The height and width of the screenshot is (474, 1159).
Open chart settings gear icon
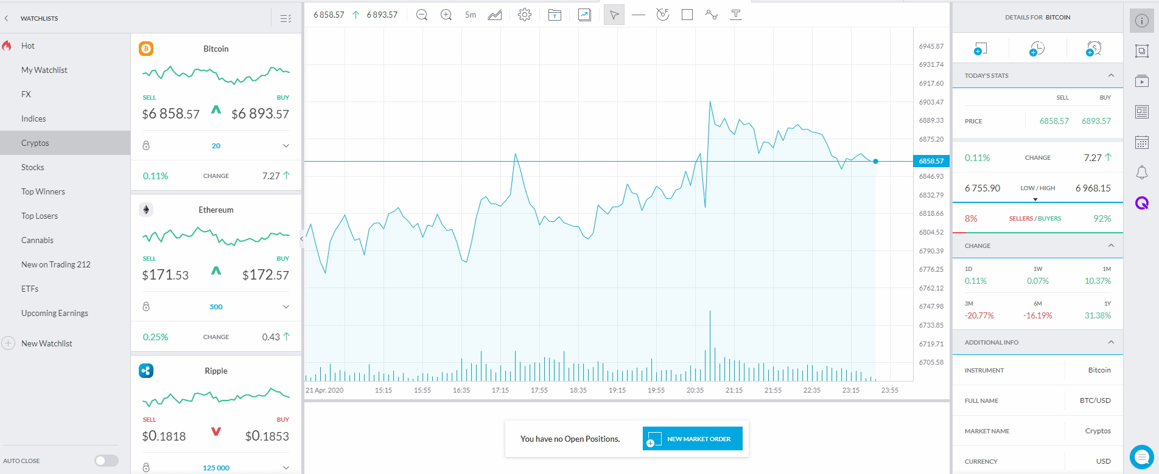pos(525,15)
